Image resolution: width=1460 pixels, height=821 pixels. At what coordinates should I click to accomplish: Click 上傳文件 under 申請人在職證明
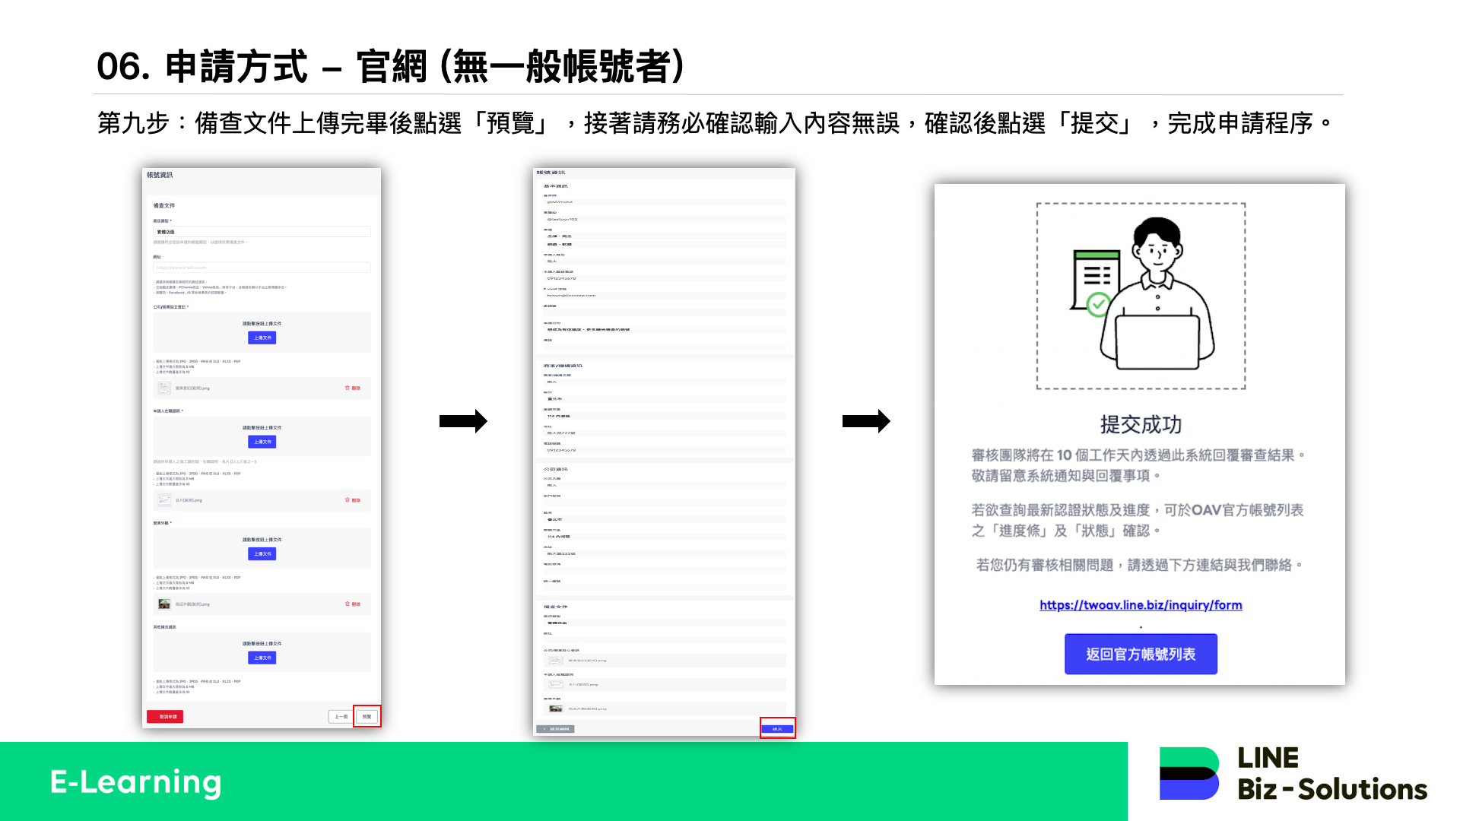point(262,442)
